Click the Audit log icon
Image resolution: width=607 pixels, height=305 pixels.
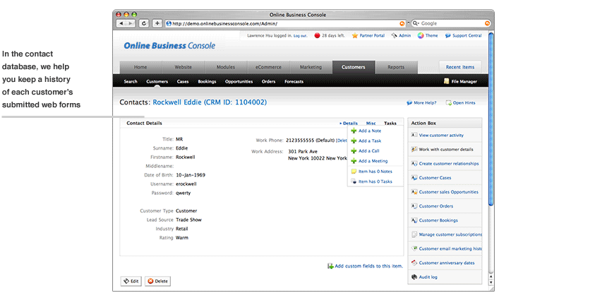(414, 277)
